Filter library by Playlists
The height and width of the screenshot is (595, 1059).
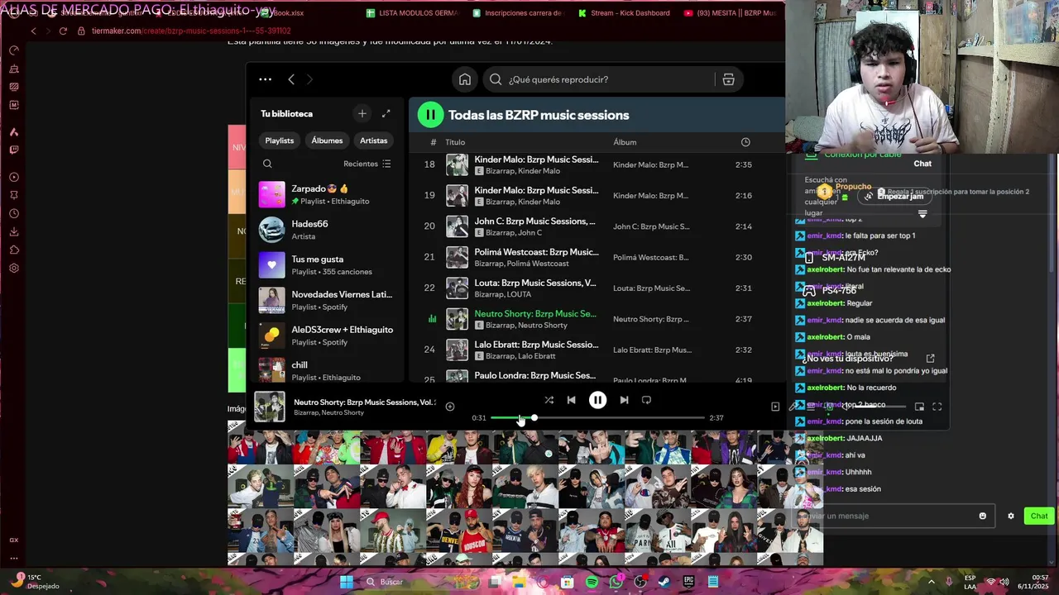point(280,140)
